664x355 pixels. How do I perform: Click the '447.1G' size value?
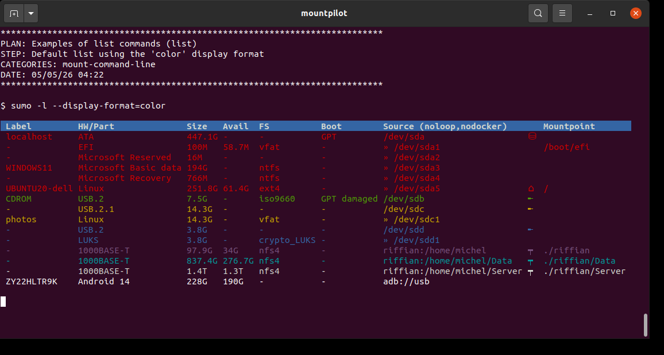202,136
